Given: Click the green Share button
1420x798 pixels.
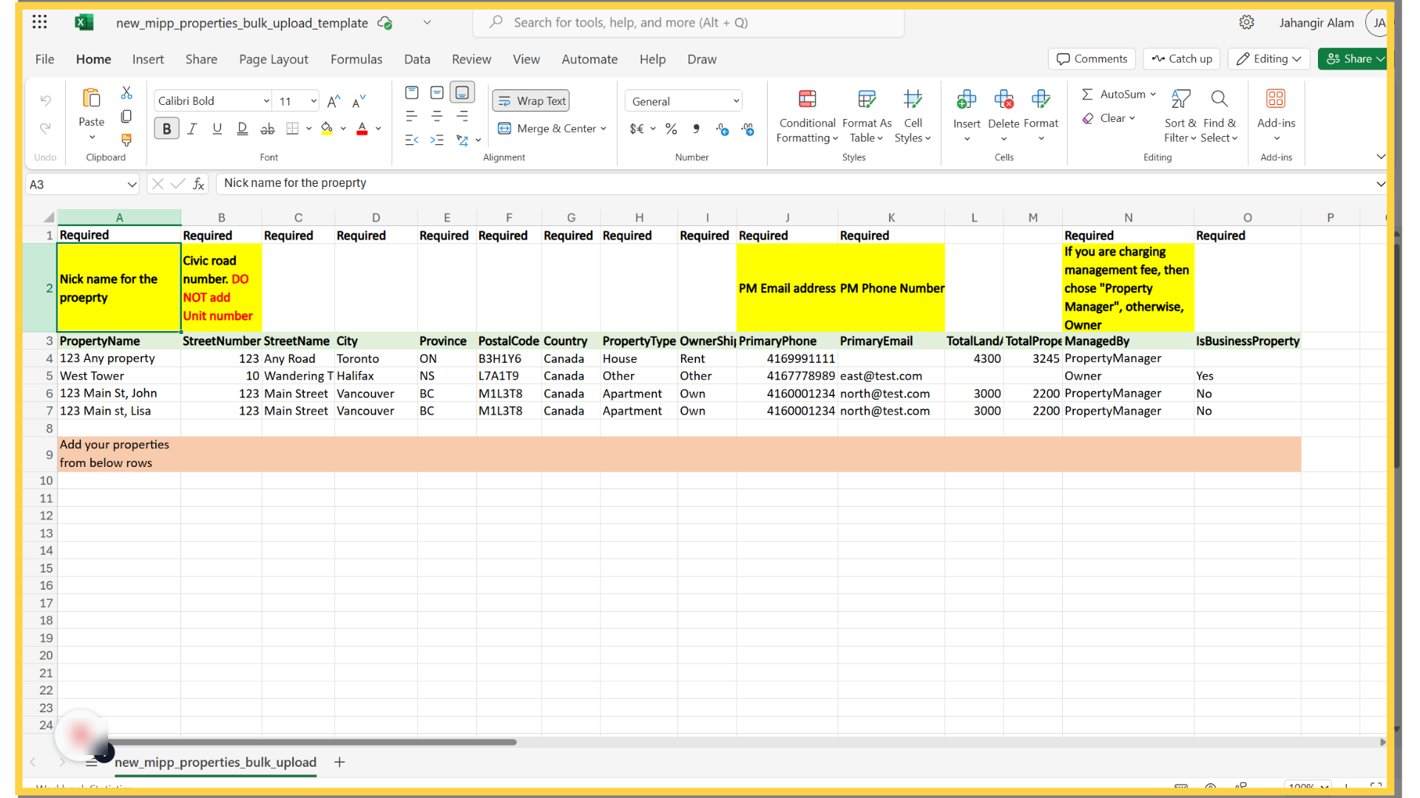Looking at the screenshot, I should click(1352, 59).
